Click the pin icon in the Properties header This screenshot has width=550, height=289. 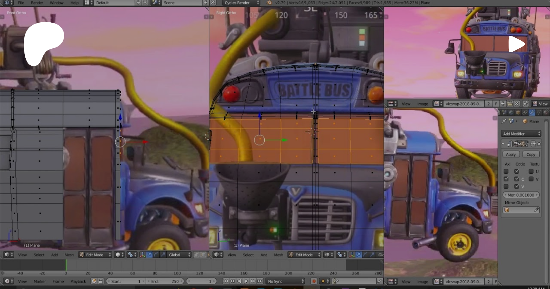point(504,121)
